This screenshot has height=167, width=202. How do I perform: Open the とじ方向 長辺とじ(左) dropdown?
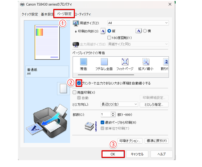(119, 104)
